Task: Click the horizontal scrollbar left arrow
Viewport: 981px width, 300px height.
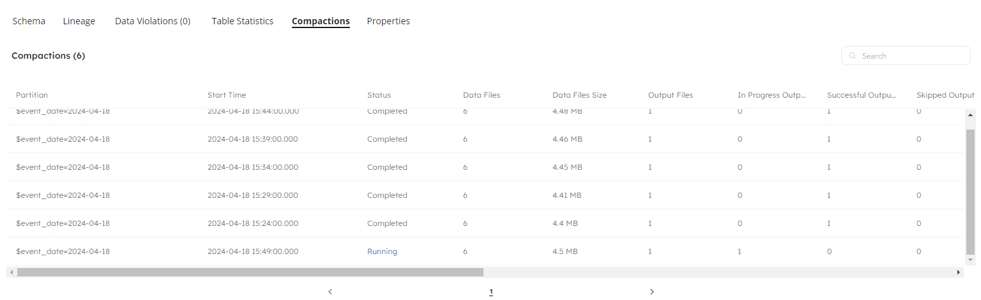Action: (x=11, y=272)
